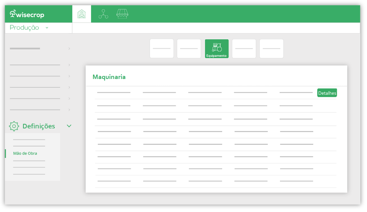Screen dimensions: 367x212
Task: Open the network nodes icon tab
Action: click(103, 14)
